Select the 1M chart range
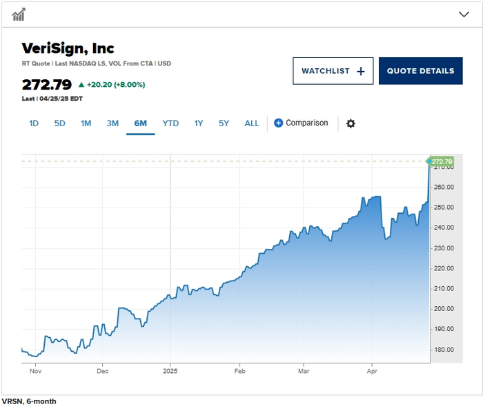Image resolution: width=483 pixels, height=411 pixels. pos(86,123)
